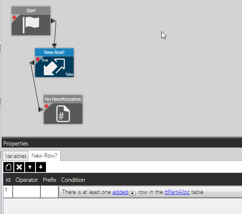Open the added row-state dropdown arrow

(x=132, y=193)
